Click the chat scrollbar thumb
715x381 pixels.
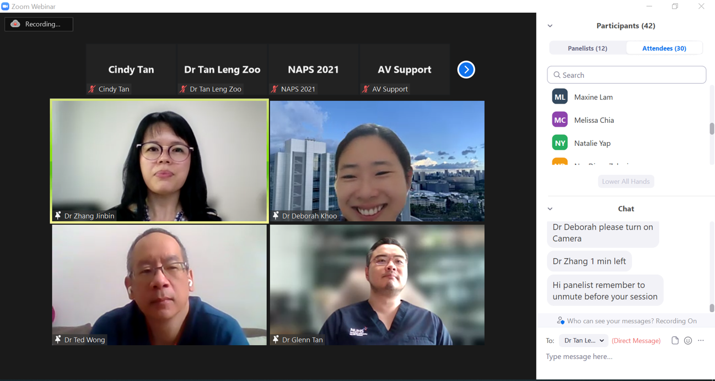tap(712, 308)
